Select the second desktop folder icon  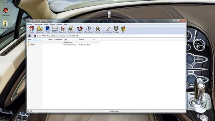click(x=5, y=24)
